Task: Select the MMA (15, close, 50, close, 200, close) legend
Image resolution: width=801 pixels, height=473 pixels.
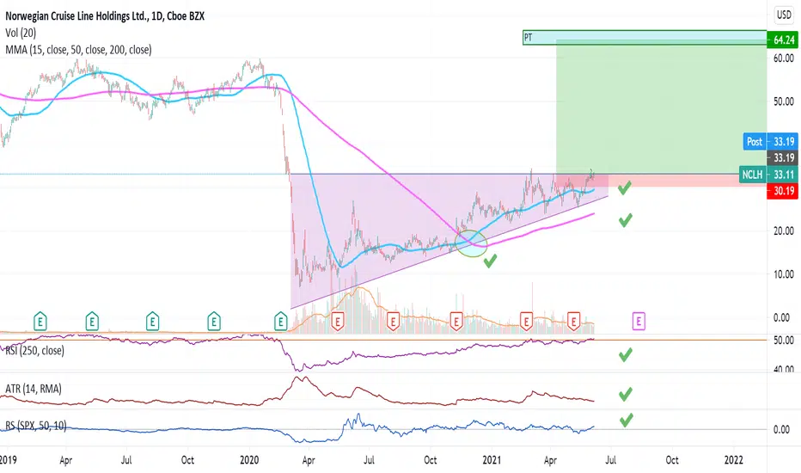Action: click(78, 50)
